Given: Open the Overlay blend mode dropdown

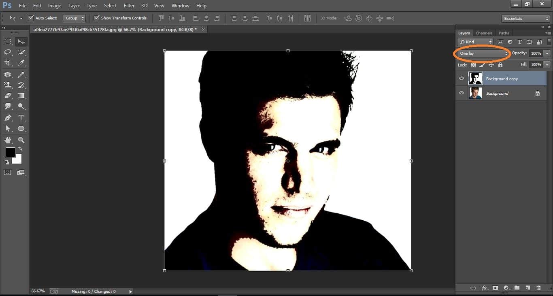Looking at the screenshot, I should pos(482,53).
